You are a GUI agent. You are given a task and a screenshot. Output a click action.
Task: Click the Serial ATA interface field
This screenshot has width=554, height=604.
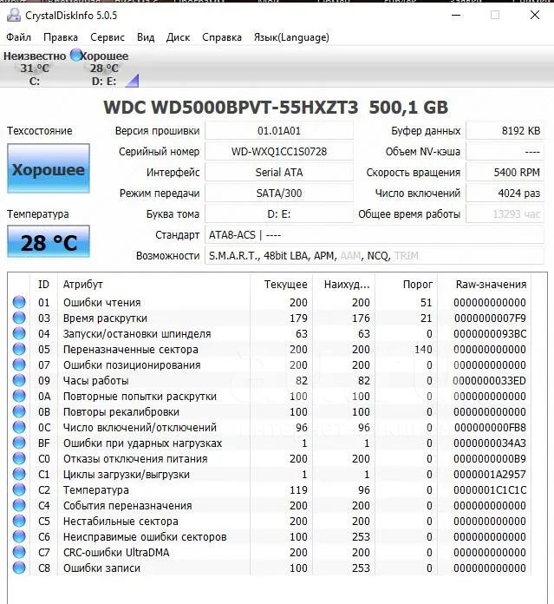(279, 172)
